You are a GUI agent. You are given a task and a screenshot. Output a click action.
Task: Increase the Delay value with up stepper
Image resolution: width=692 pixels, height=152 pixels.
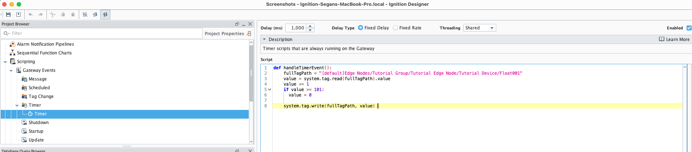310,26
